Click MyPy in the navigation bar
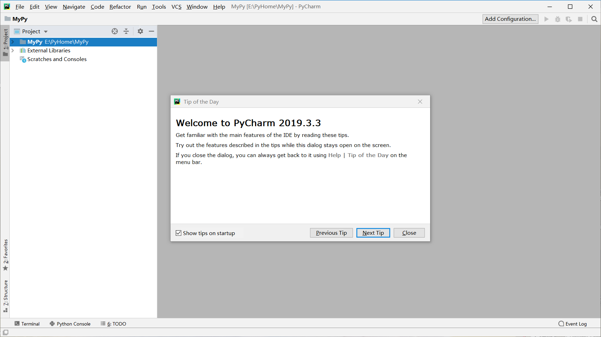 click(20, 19)
